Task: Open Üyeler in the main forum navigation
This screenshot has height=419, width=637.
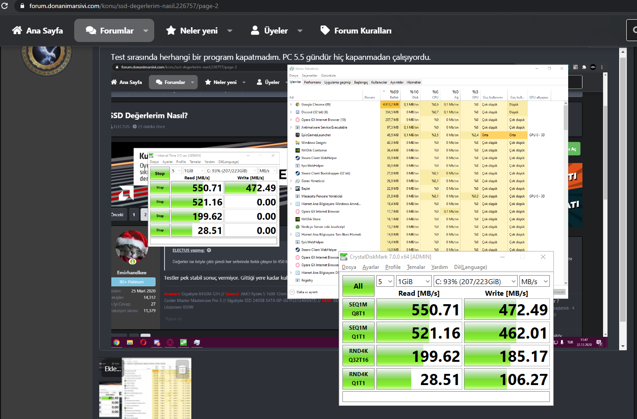Action: [x=269, y=30]
